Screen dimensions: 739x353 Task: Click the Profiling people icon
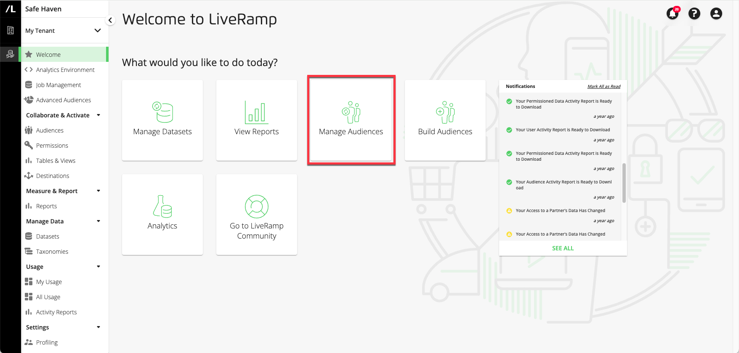[29, 342]
